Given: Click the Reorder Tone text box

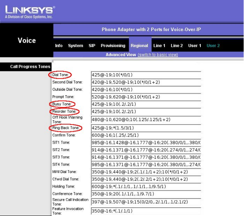Looking at the screenshot, I should tap(146, 112).
